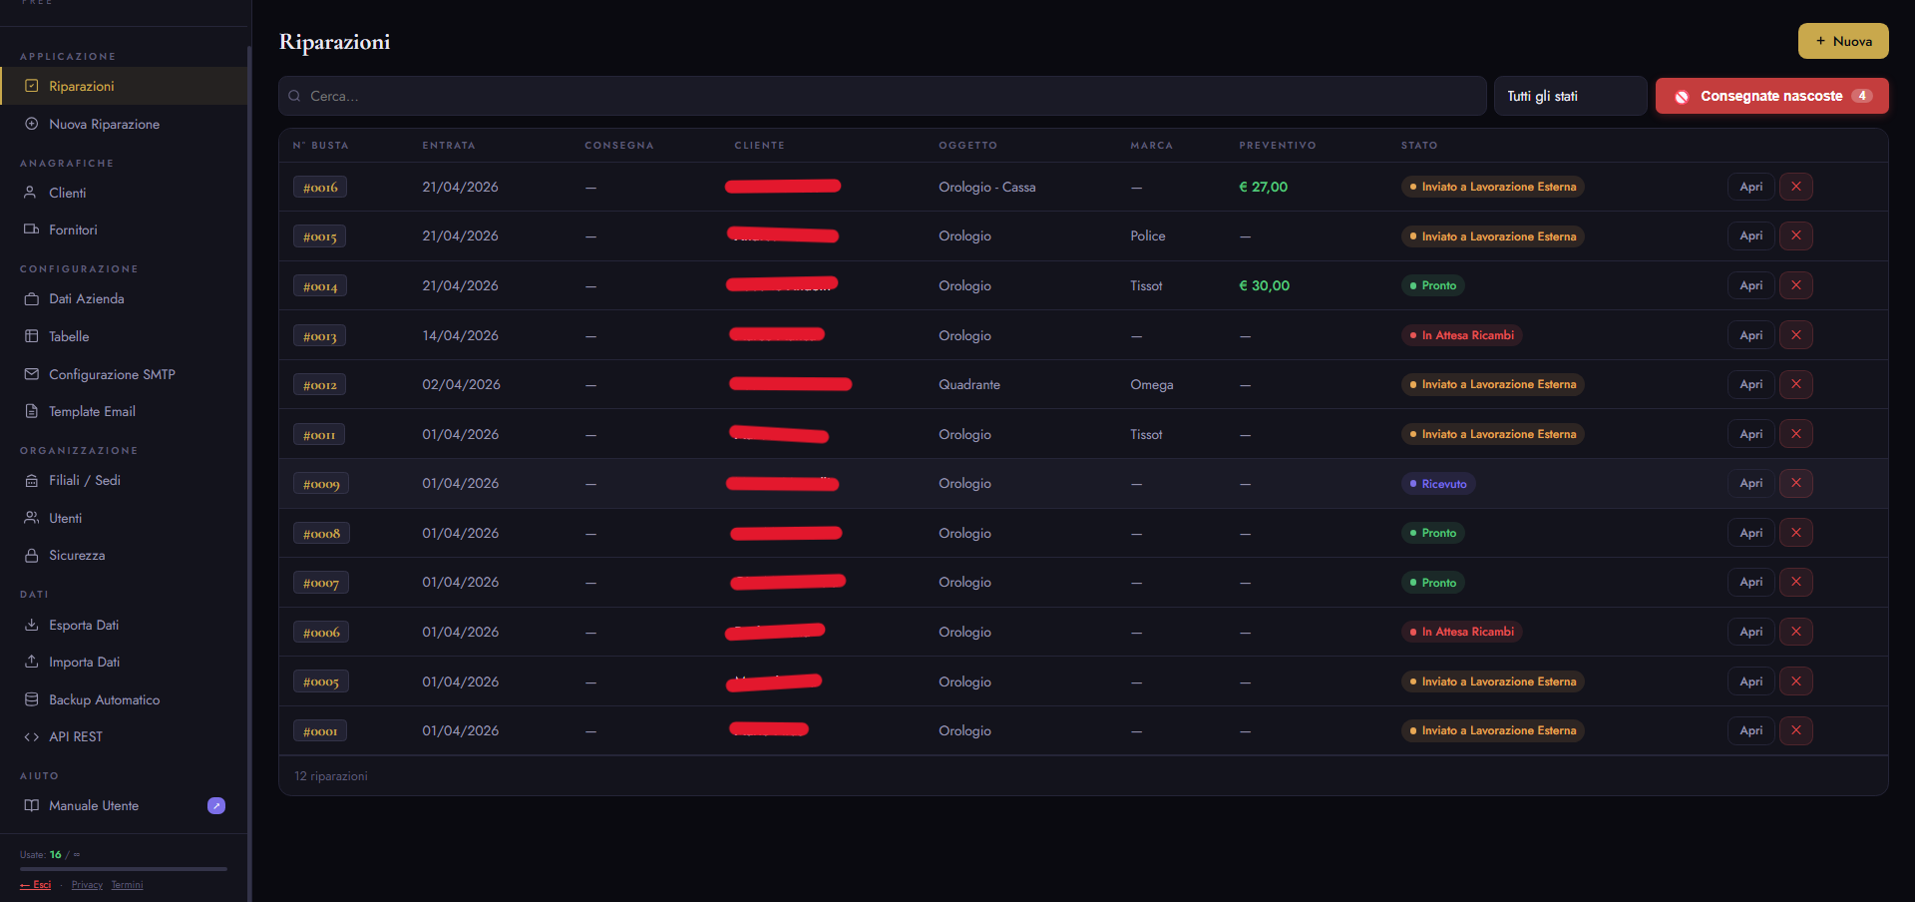Viewport: 1915px width, 902px height.
Task: Open Dati Azienda settings
Action: point(124,298)
